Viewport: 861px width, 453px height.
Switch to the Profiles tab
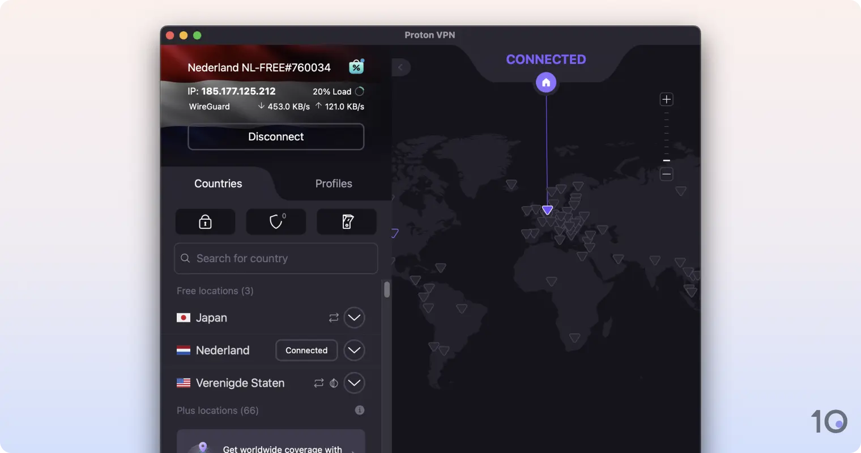tap(333, 183)
